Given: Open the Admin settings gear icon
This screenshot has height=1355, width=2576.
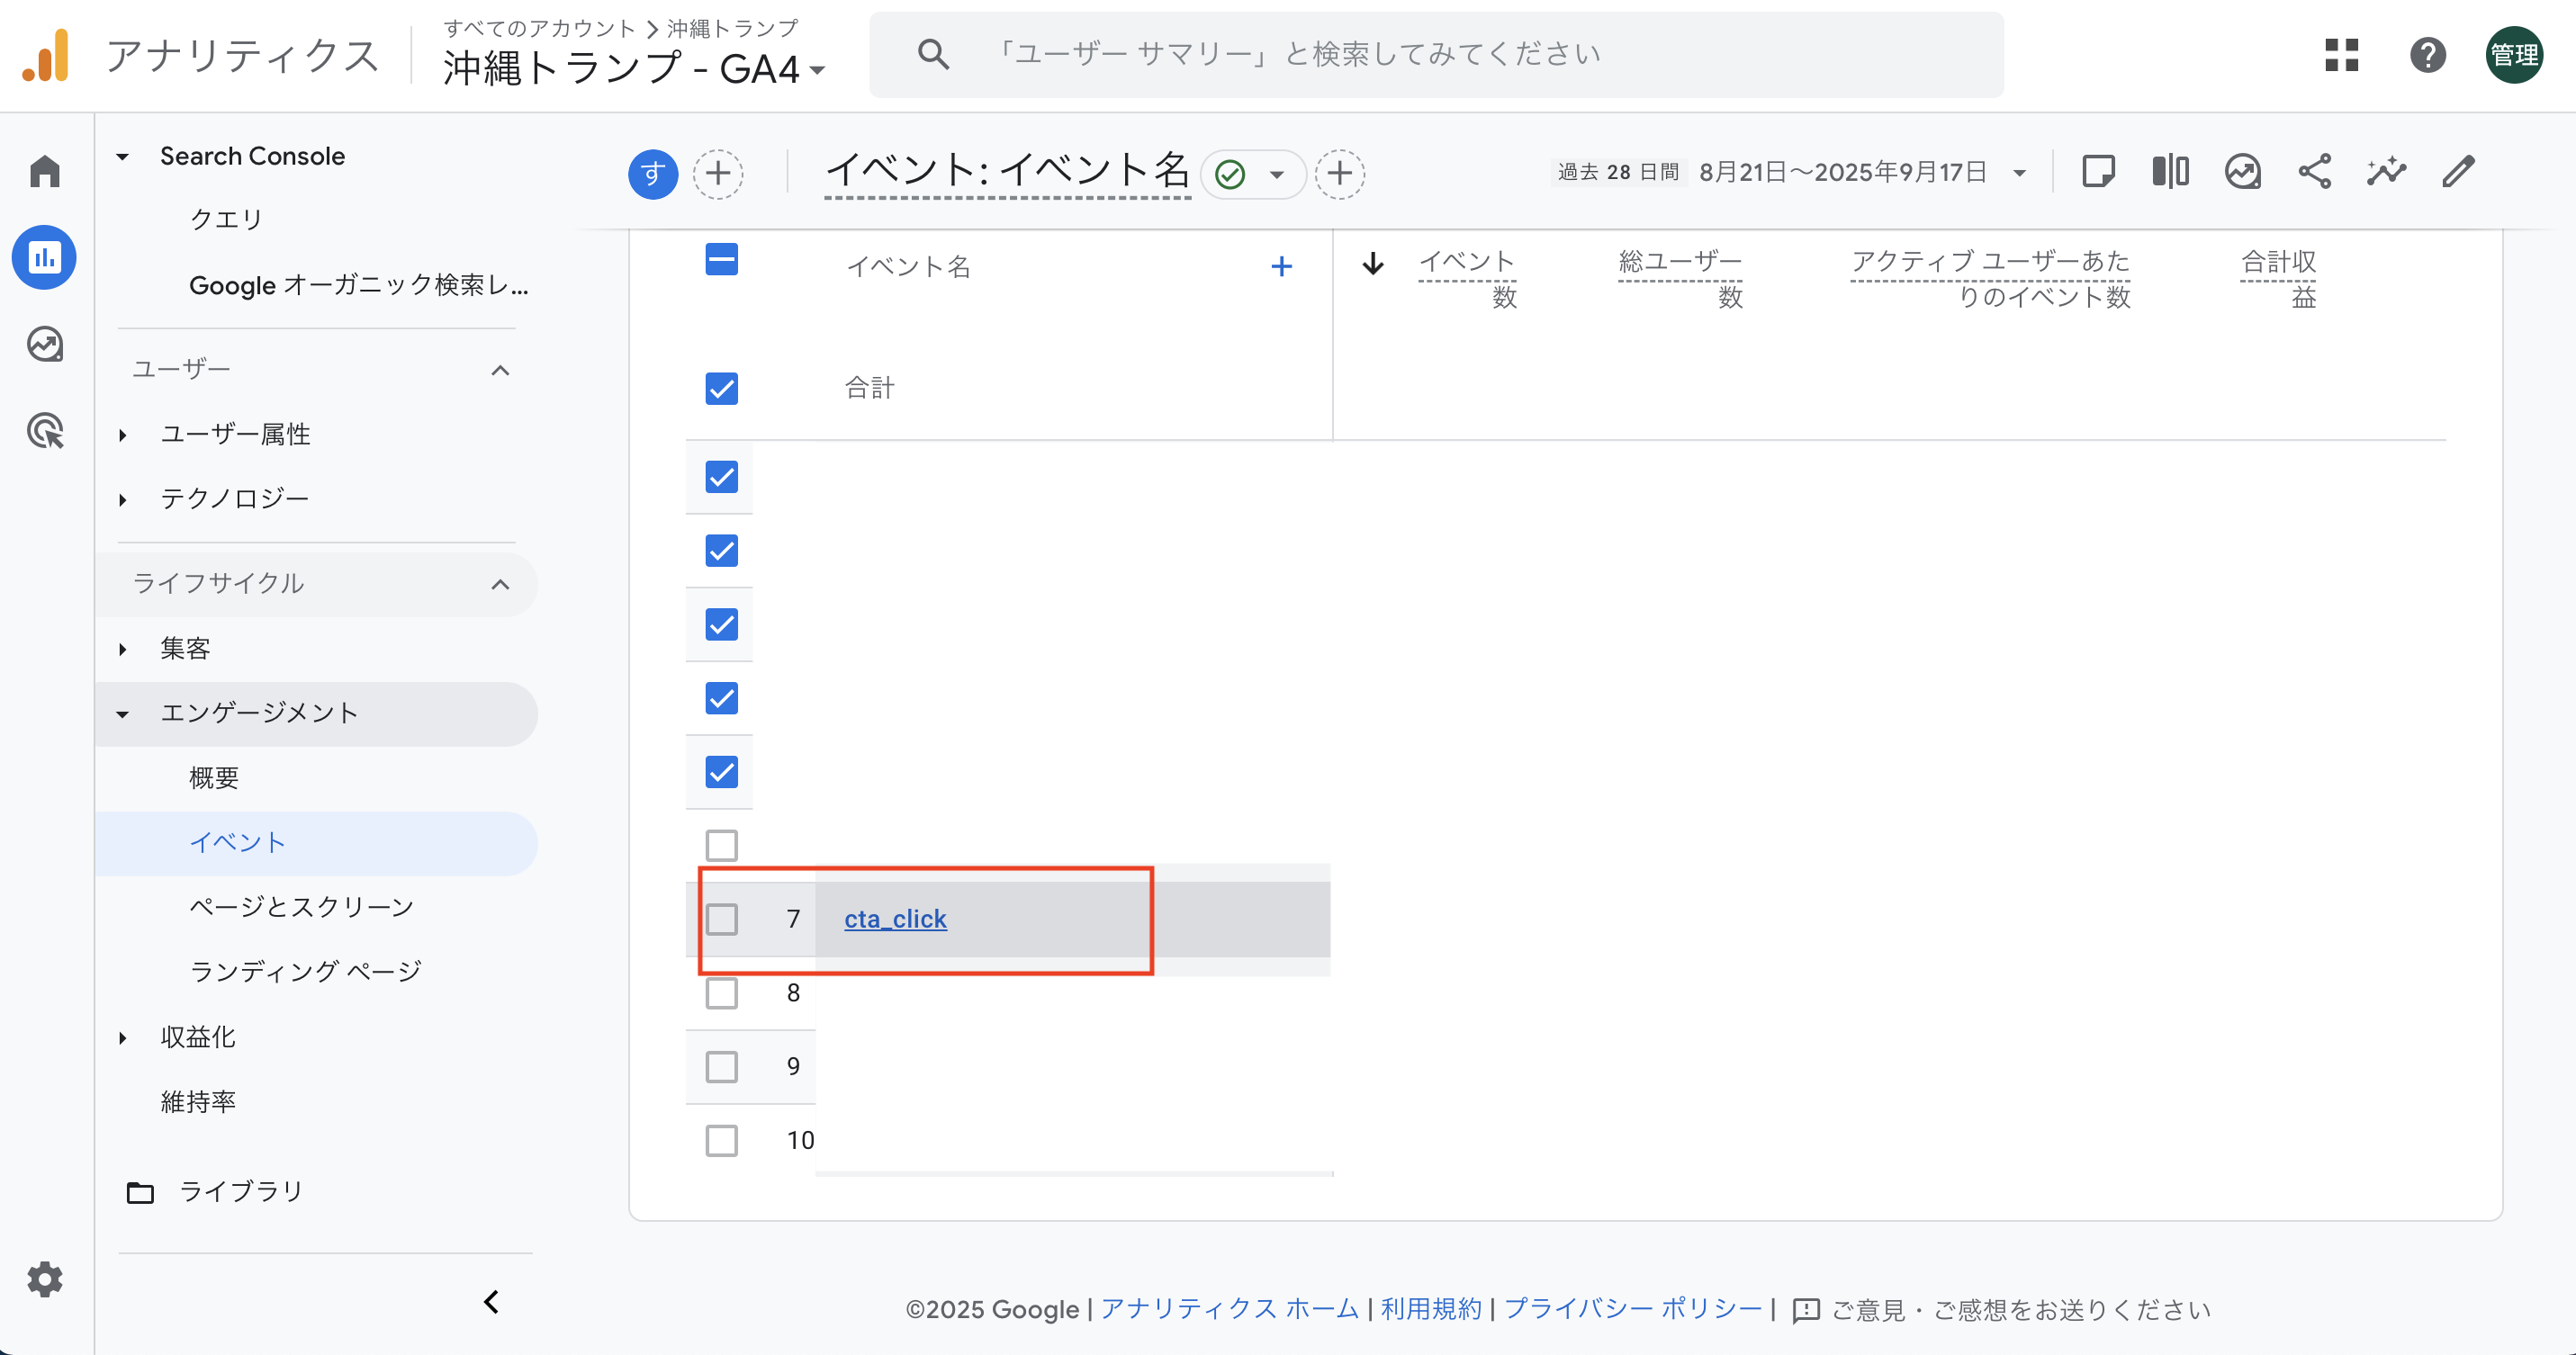Looking at the screenshot, I should point(45,1279).
